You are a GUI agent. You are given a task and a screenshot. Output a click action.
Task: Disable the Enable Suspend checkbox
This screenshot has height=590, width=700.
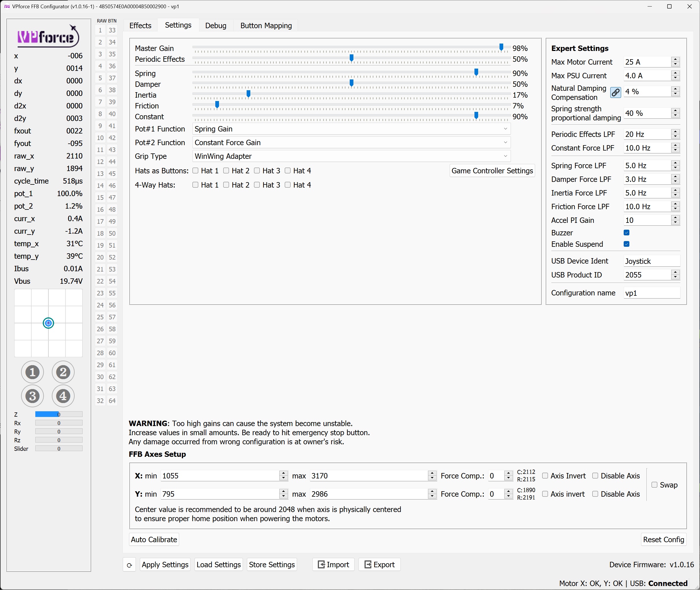627,244
